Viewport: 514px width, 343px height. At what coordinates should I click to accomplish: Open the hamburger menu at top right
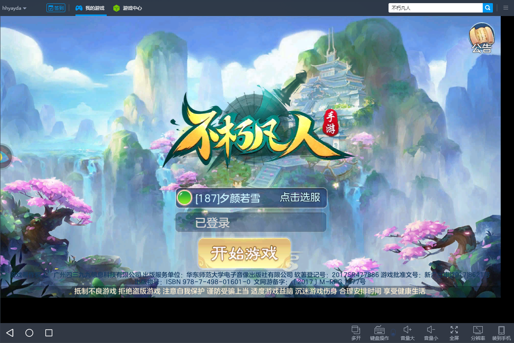point(506,8)
